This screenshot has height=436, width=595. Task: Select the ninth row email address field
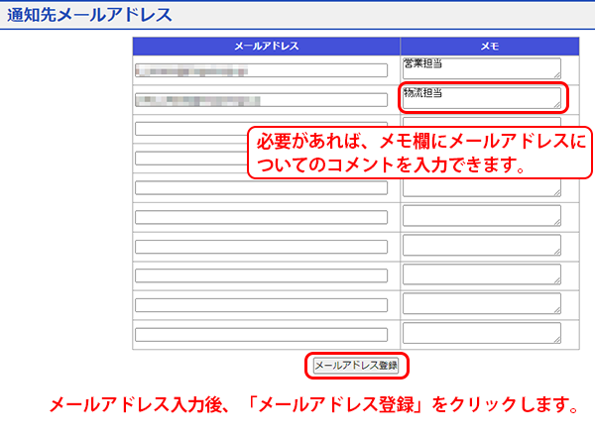click(x=261, y=305)
